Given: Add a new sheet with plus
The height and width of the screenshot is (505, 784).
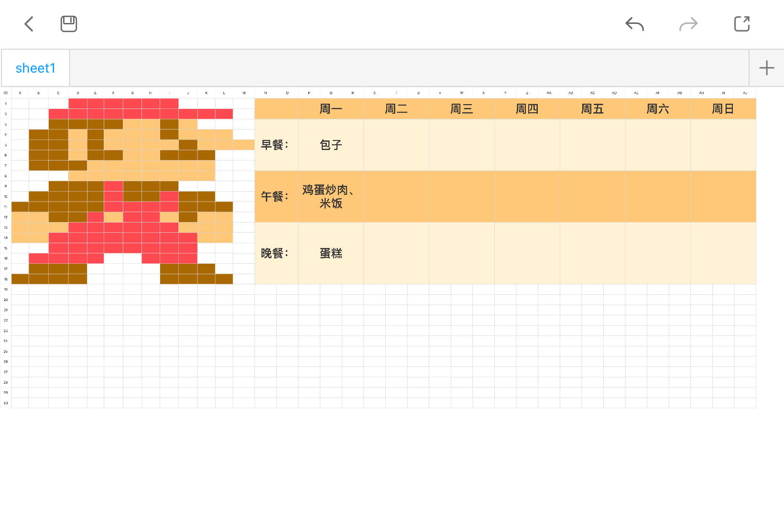Looking at the screenshot, I should click(767, 68).
